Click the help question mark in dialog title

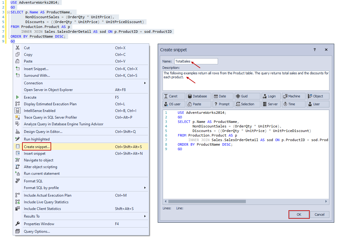315,50
